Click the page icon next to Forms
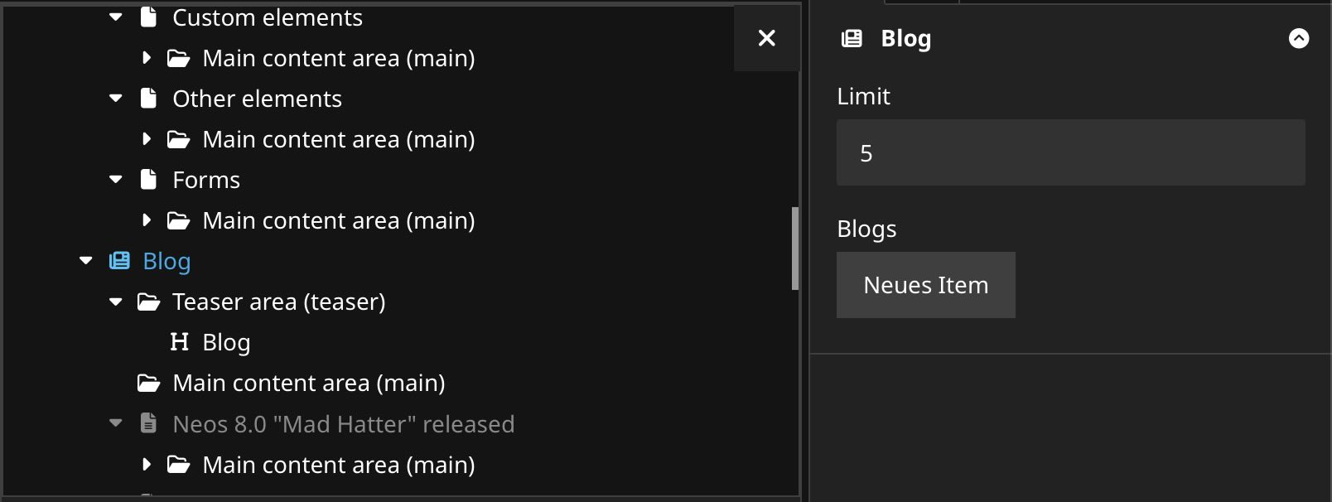Image resolution: width=1332 pixels, height=502 pixels. coord(147,179)
